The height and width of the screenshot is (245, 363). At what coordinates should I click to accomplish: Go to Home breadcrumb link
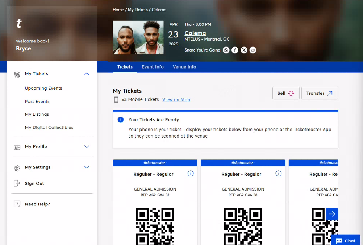[118, 10]
